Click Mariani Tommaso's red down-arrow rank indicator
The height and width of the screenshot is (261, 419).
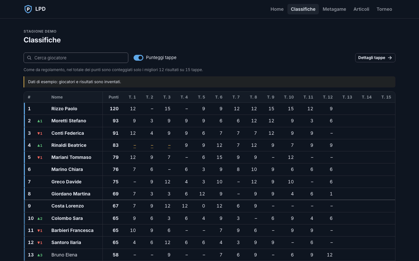coord(40,158)
